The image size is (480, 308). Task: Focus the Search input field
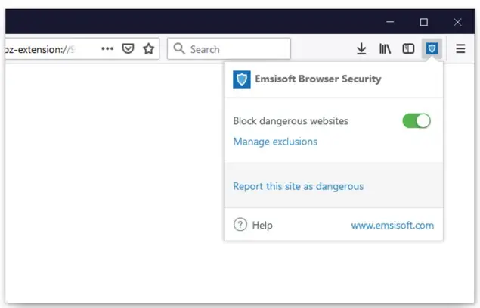(229, 48)
